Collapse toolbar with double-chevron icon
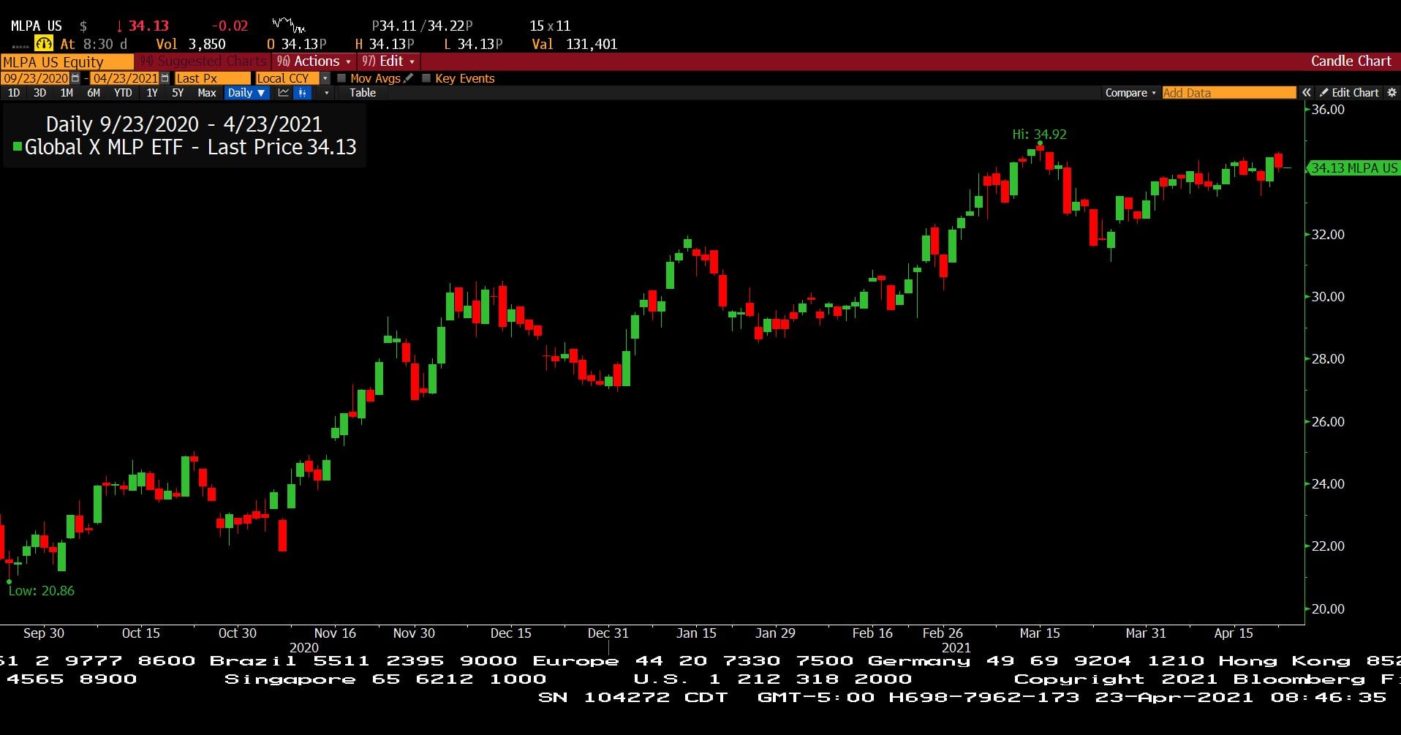 point(1307,93)
